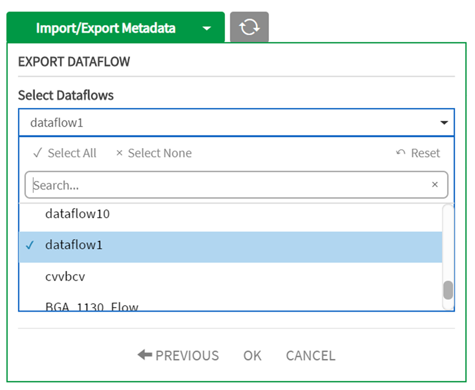This screenshot has height=390, width=475.
Task: Clear search with the X icon
Action: tap(434, 185)
